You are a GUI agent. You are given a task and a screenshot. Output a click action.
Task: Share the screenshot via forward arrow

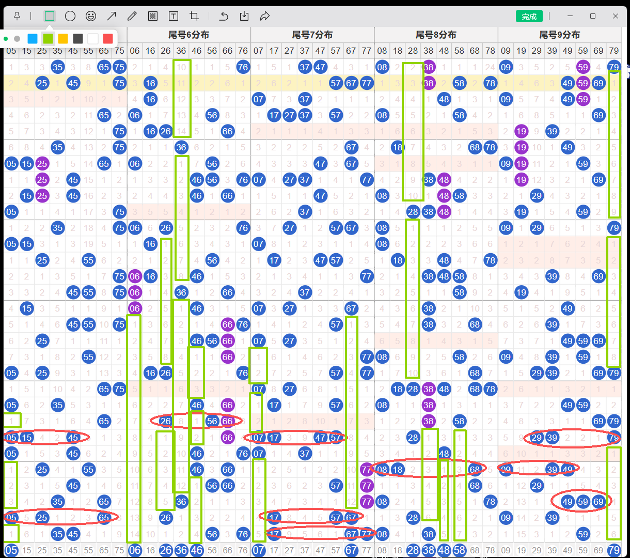[265, 17]
